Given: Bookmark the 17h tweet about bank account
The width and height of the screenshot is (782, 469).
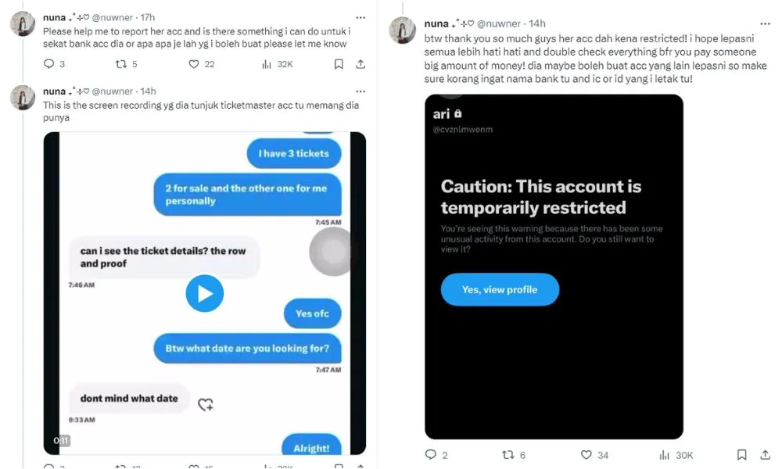Looking at the screenshot, I should click(339, 64).
